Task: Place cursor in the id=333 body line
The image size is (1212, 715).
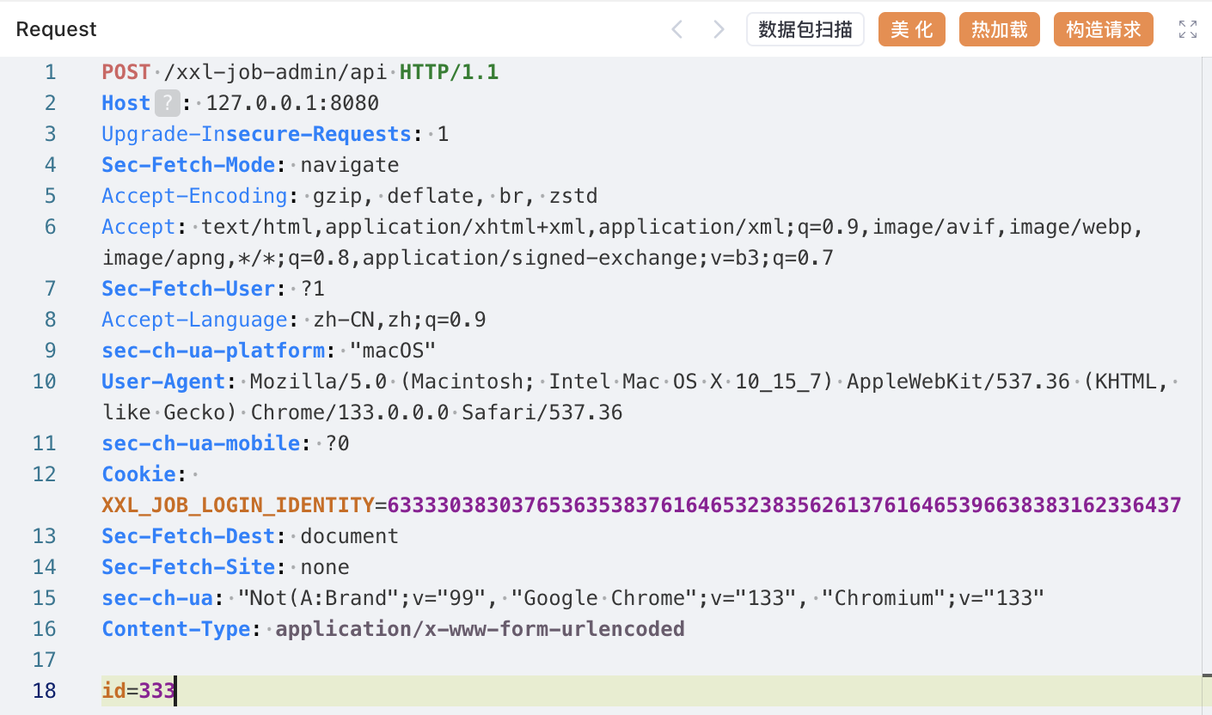Action: [x=138, y=691]
